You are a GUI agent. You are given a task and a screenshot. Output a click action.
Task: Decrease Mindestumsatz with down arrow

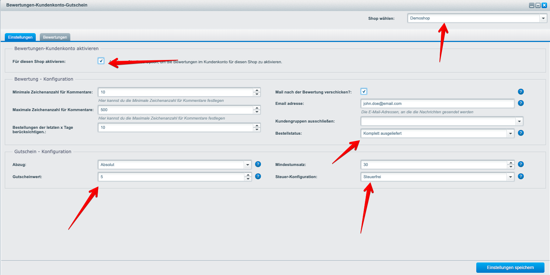(x=511, y=167)
